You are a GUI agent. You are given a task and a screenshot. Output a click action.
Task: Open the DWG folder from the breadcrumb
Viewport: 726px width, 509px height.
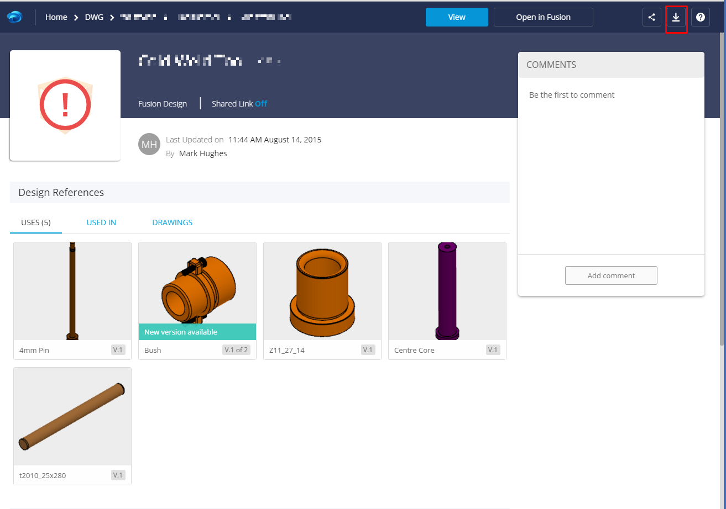pyautogui.click(x=93, y=17)
